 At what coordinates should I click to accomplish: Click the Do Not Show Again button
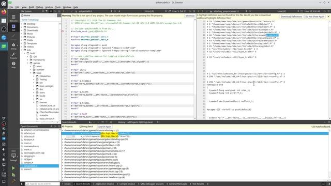[x=314, y=17]
